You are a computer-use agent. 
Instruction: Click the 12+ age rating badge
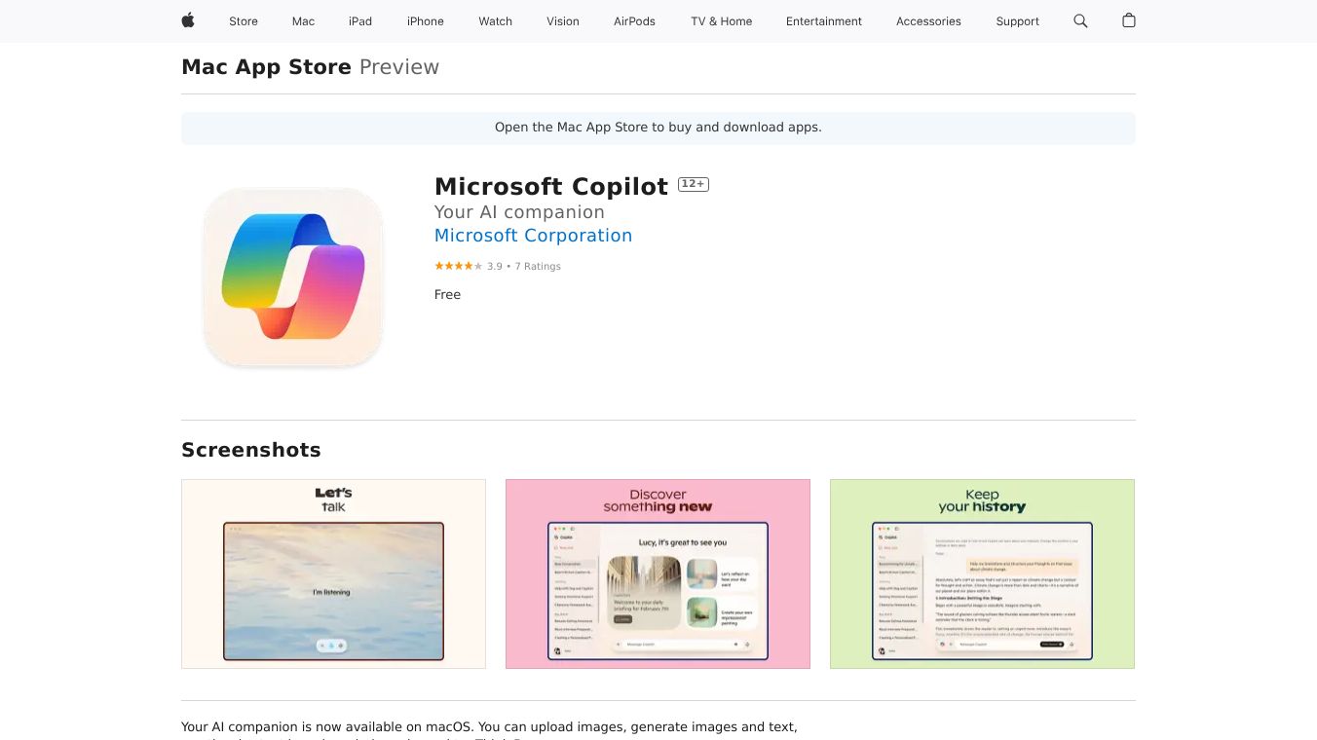(x=694, y=184)
